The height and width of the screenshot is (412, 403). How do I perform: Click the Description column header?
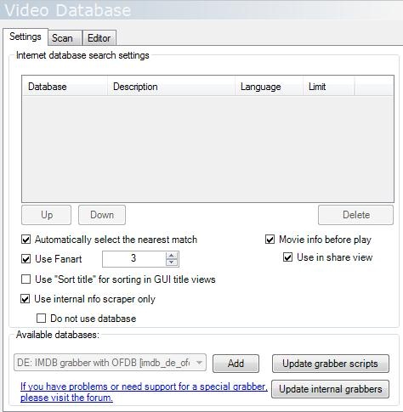tap(172, 87)
